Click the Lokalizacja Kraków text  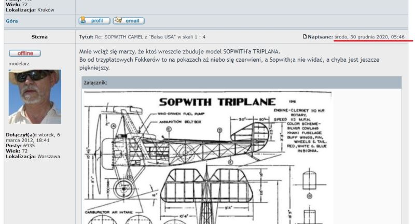(30, 10)
